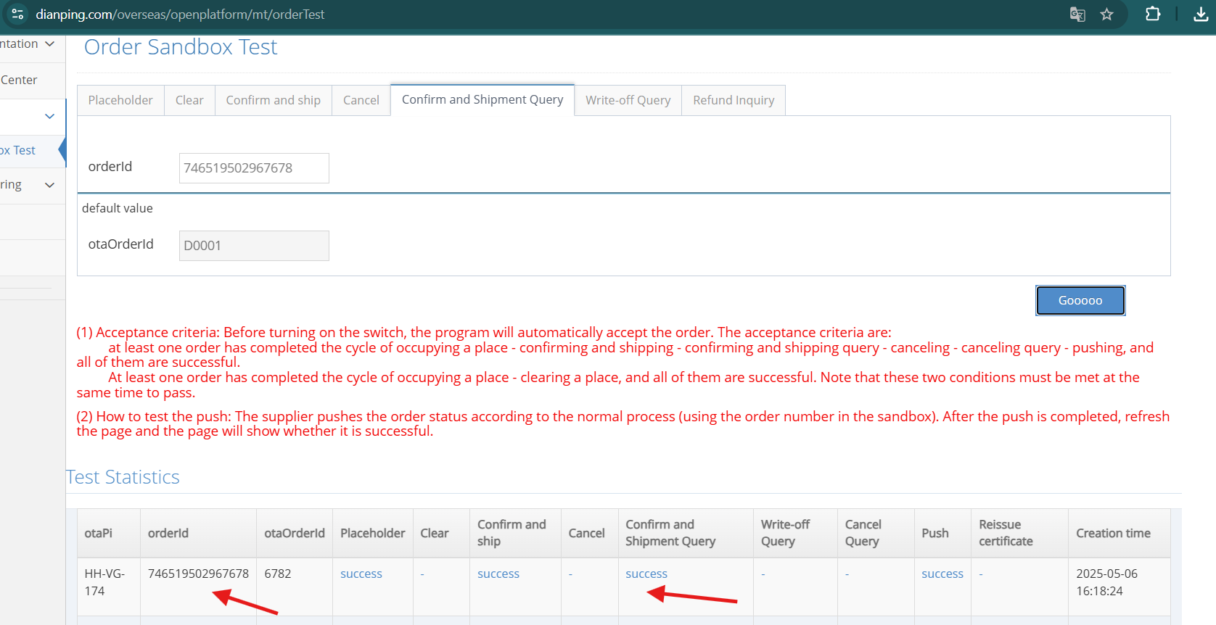Collapse the sidebar section above Sandbox Test

pos(49,116)
